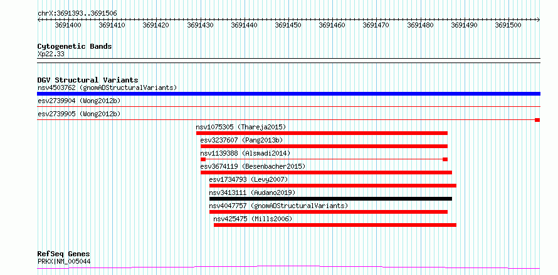Click ruler position 3691450

(288, 25)
